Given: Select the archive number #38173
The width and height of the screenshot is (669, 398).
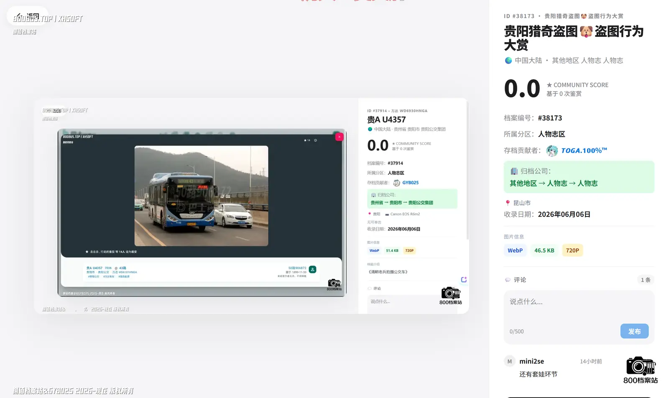Looking at the screenshot, I should coord(550,118).
